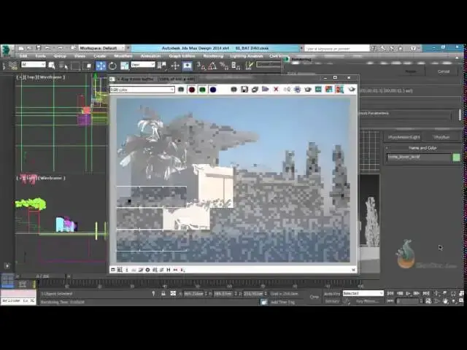Click the Use Pivot Point Center icon

(x=162, y=66)
